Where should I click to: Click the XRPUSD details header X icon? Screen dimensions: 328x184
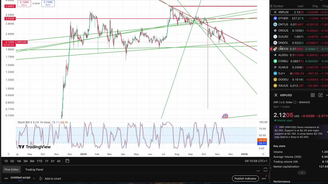pyautogui.click(x=276, y=95)
